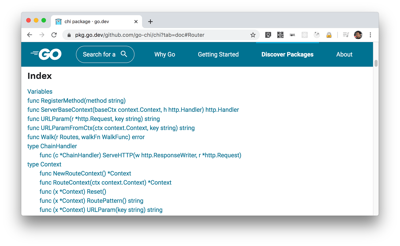The image size is (400, 246).
Task: Open Getting Started in the navigation
Action: (x=218, y=54)
